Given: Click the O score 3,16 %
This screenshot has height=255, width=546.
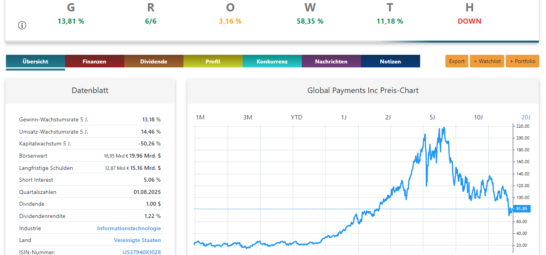Looking at the screenshot, I should [x=230, y=21].
